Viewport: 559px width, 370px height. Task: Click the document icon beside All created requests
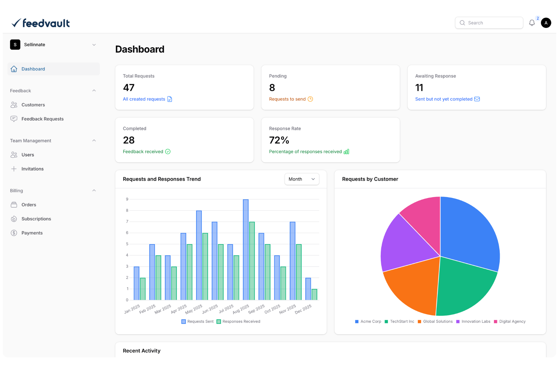click(x=170, y=99)
